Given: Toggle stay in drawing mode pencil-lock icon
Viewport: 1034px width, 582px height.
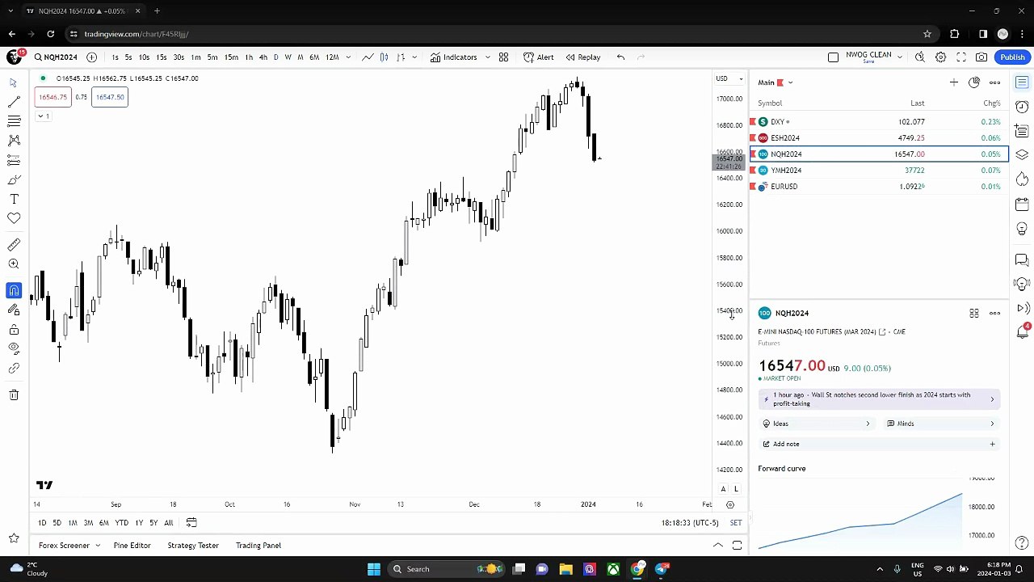Looking at the screenshot, I should point(14,310).
